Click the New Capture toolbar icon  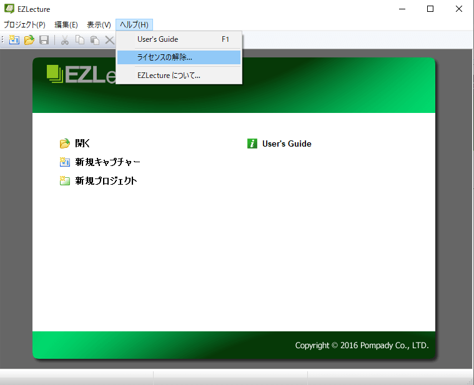tap(14, 40)
